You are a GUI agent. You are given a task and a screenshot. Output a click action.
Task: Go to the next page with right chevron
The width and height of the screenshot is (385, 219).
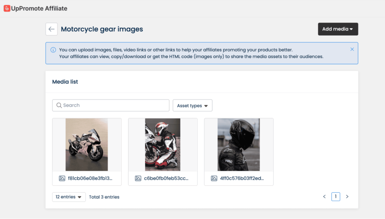[347, 196]
